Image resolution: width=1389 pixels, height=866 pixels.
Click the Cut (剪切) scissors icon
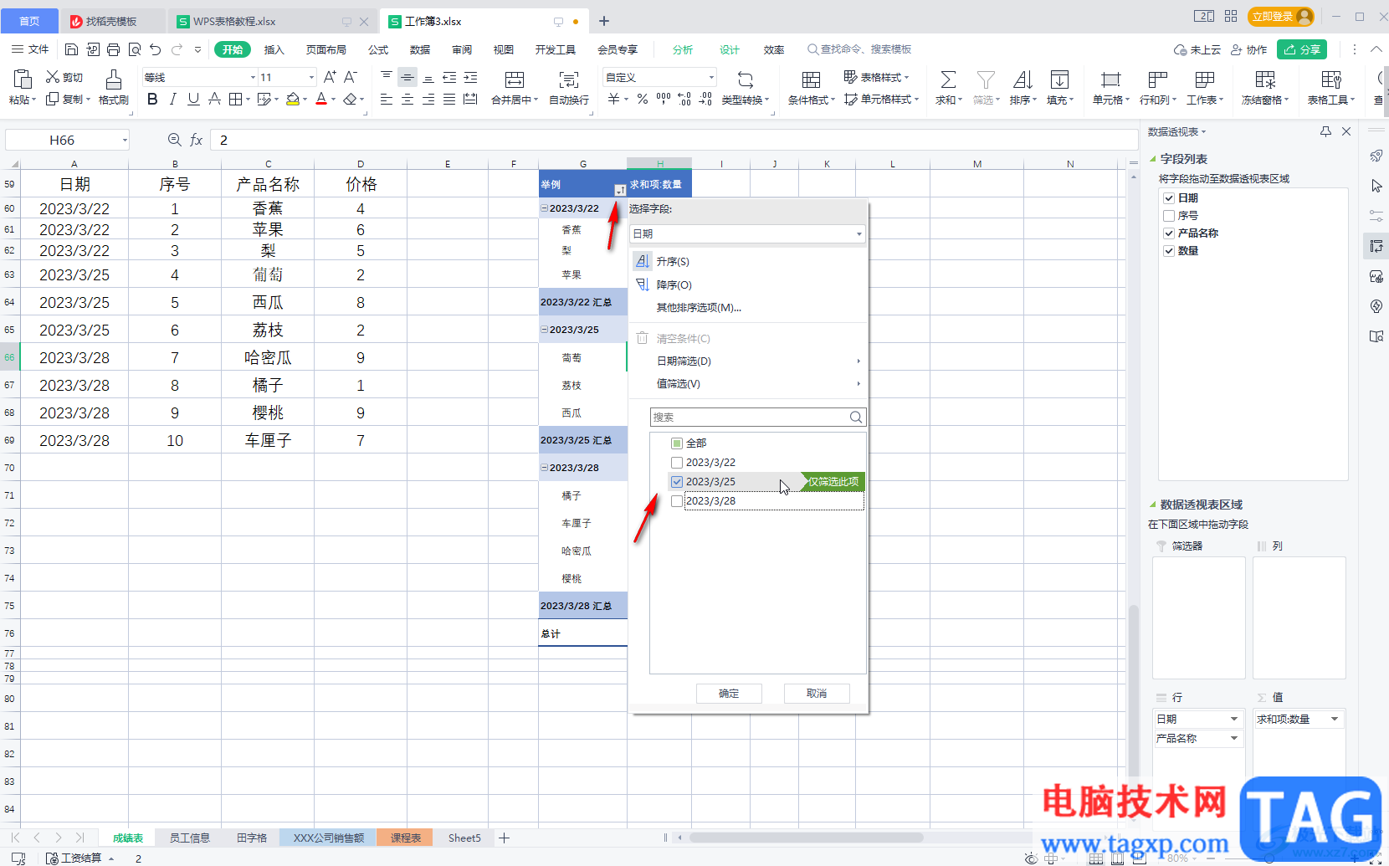(53, 77)
